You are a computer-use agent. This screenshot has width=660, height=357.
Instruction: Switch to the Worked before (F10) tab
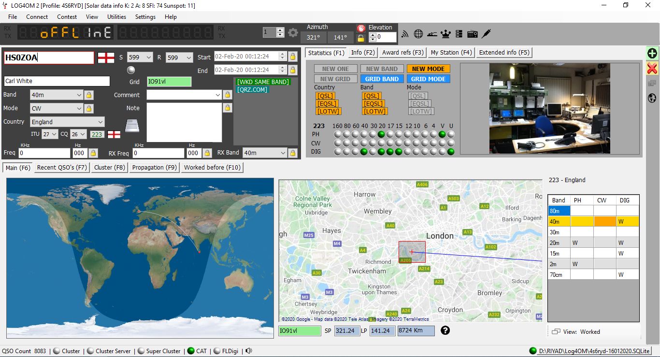(x=212, y=168)
